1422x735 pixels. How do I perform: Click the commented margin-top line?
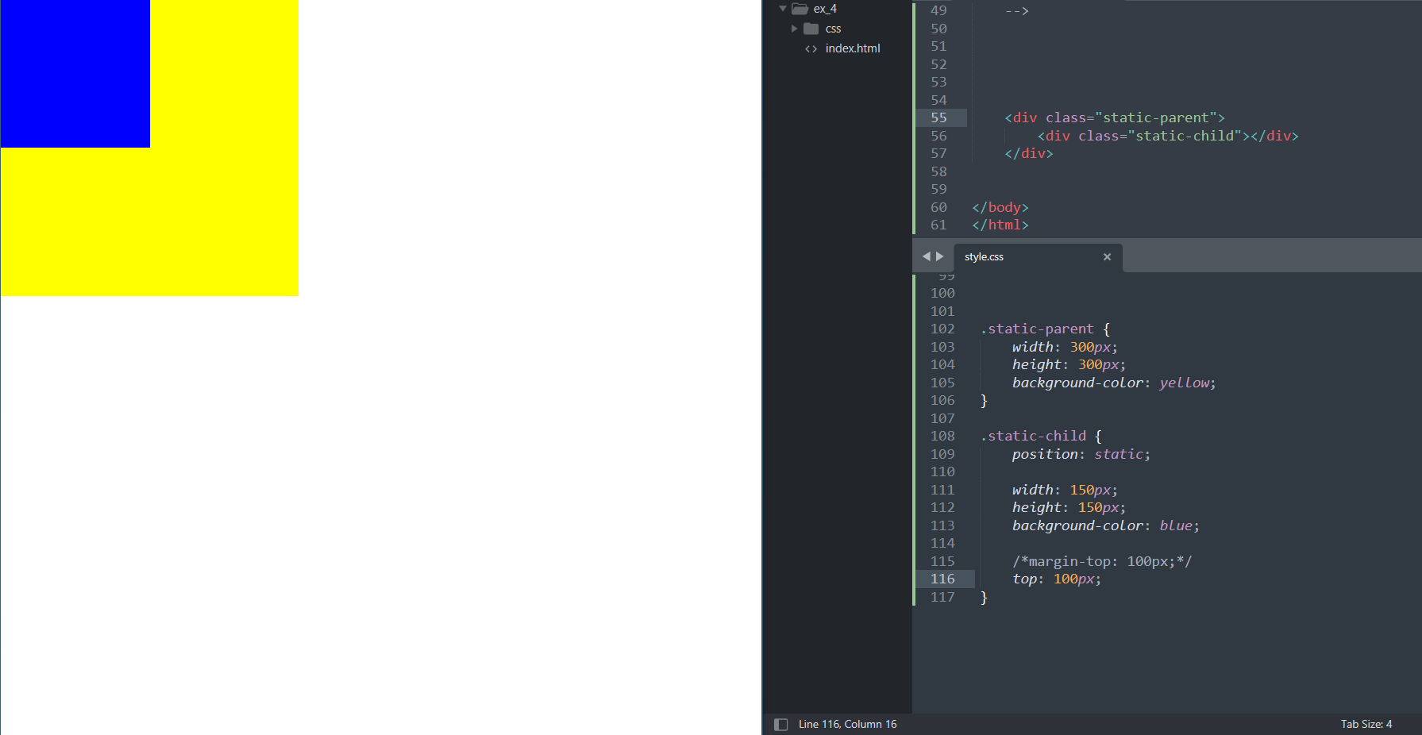(1102, 561)
